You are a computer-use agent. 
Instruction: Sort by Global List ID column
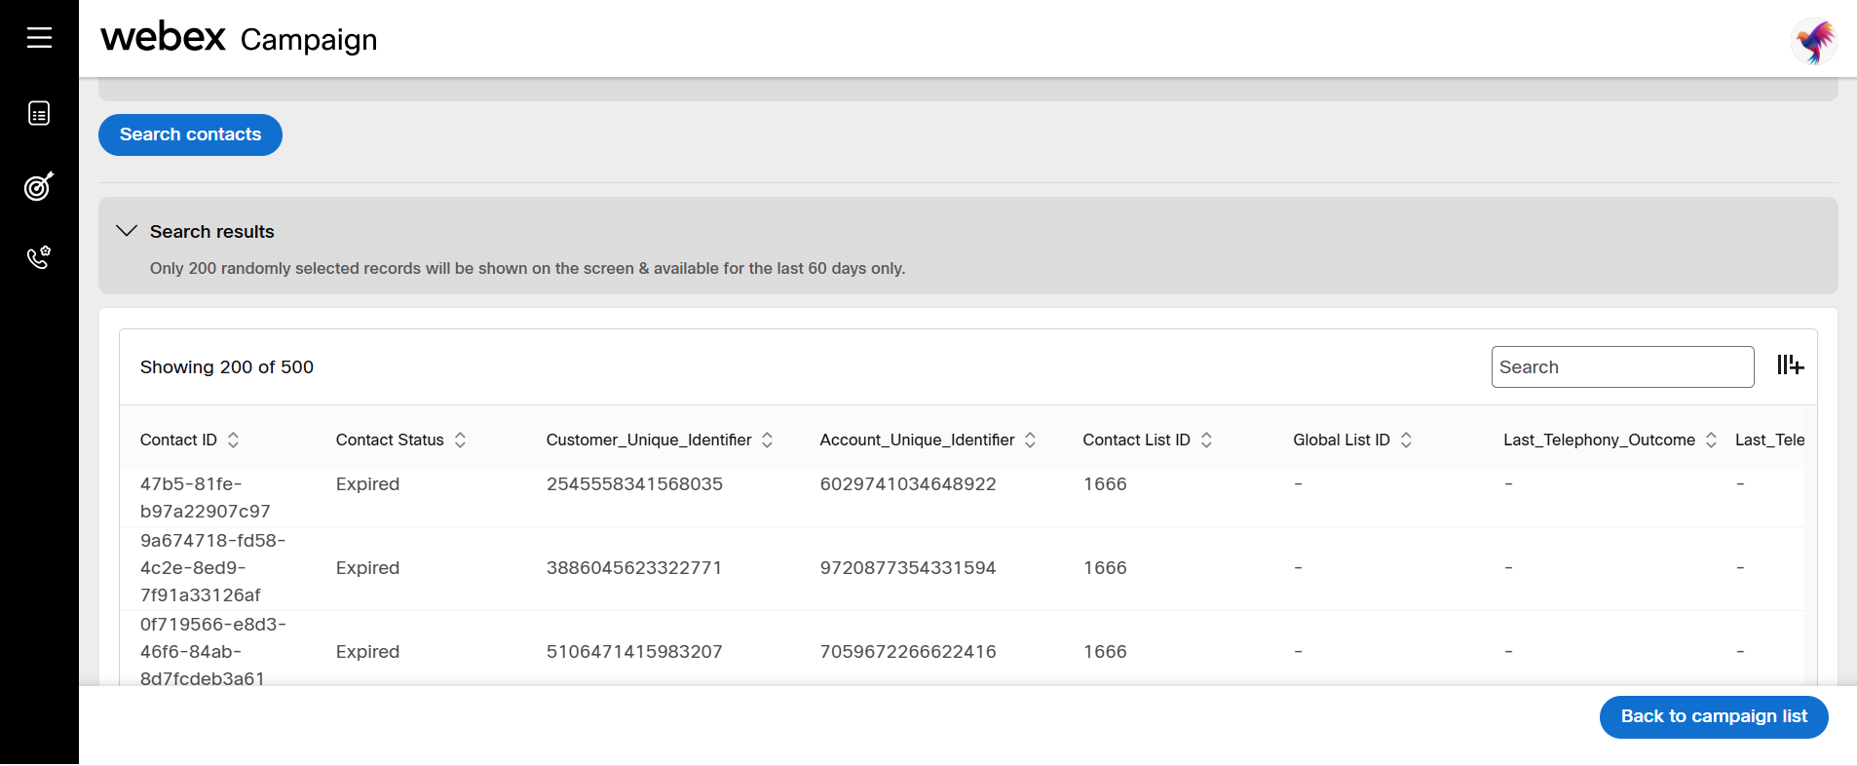[x=1406, y=440]
